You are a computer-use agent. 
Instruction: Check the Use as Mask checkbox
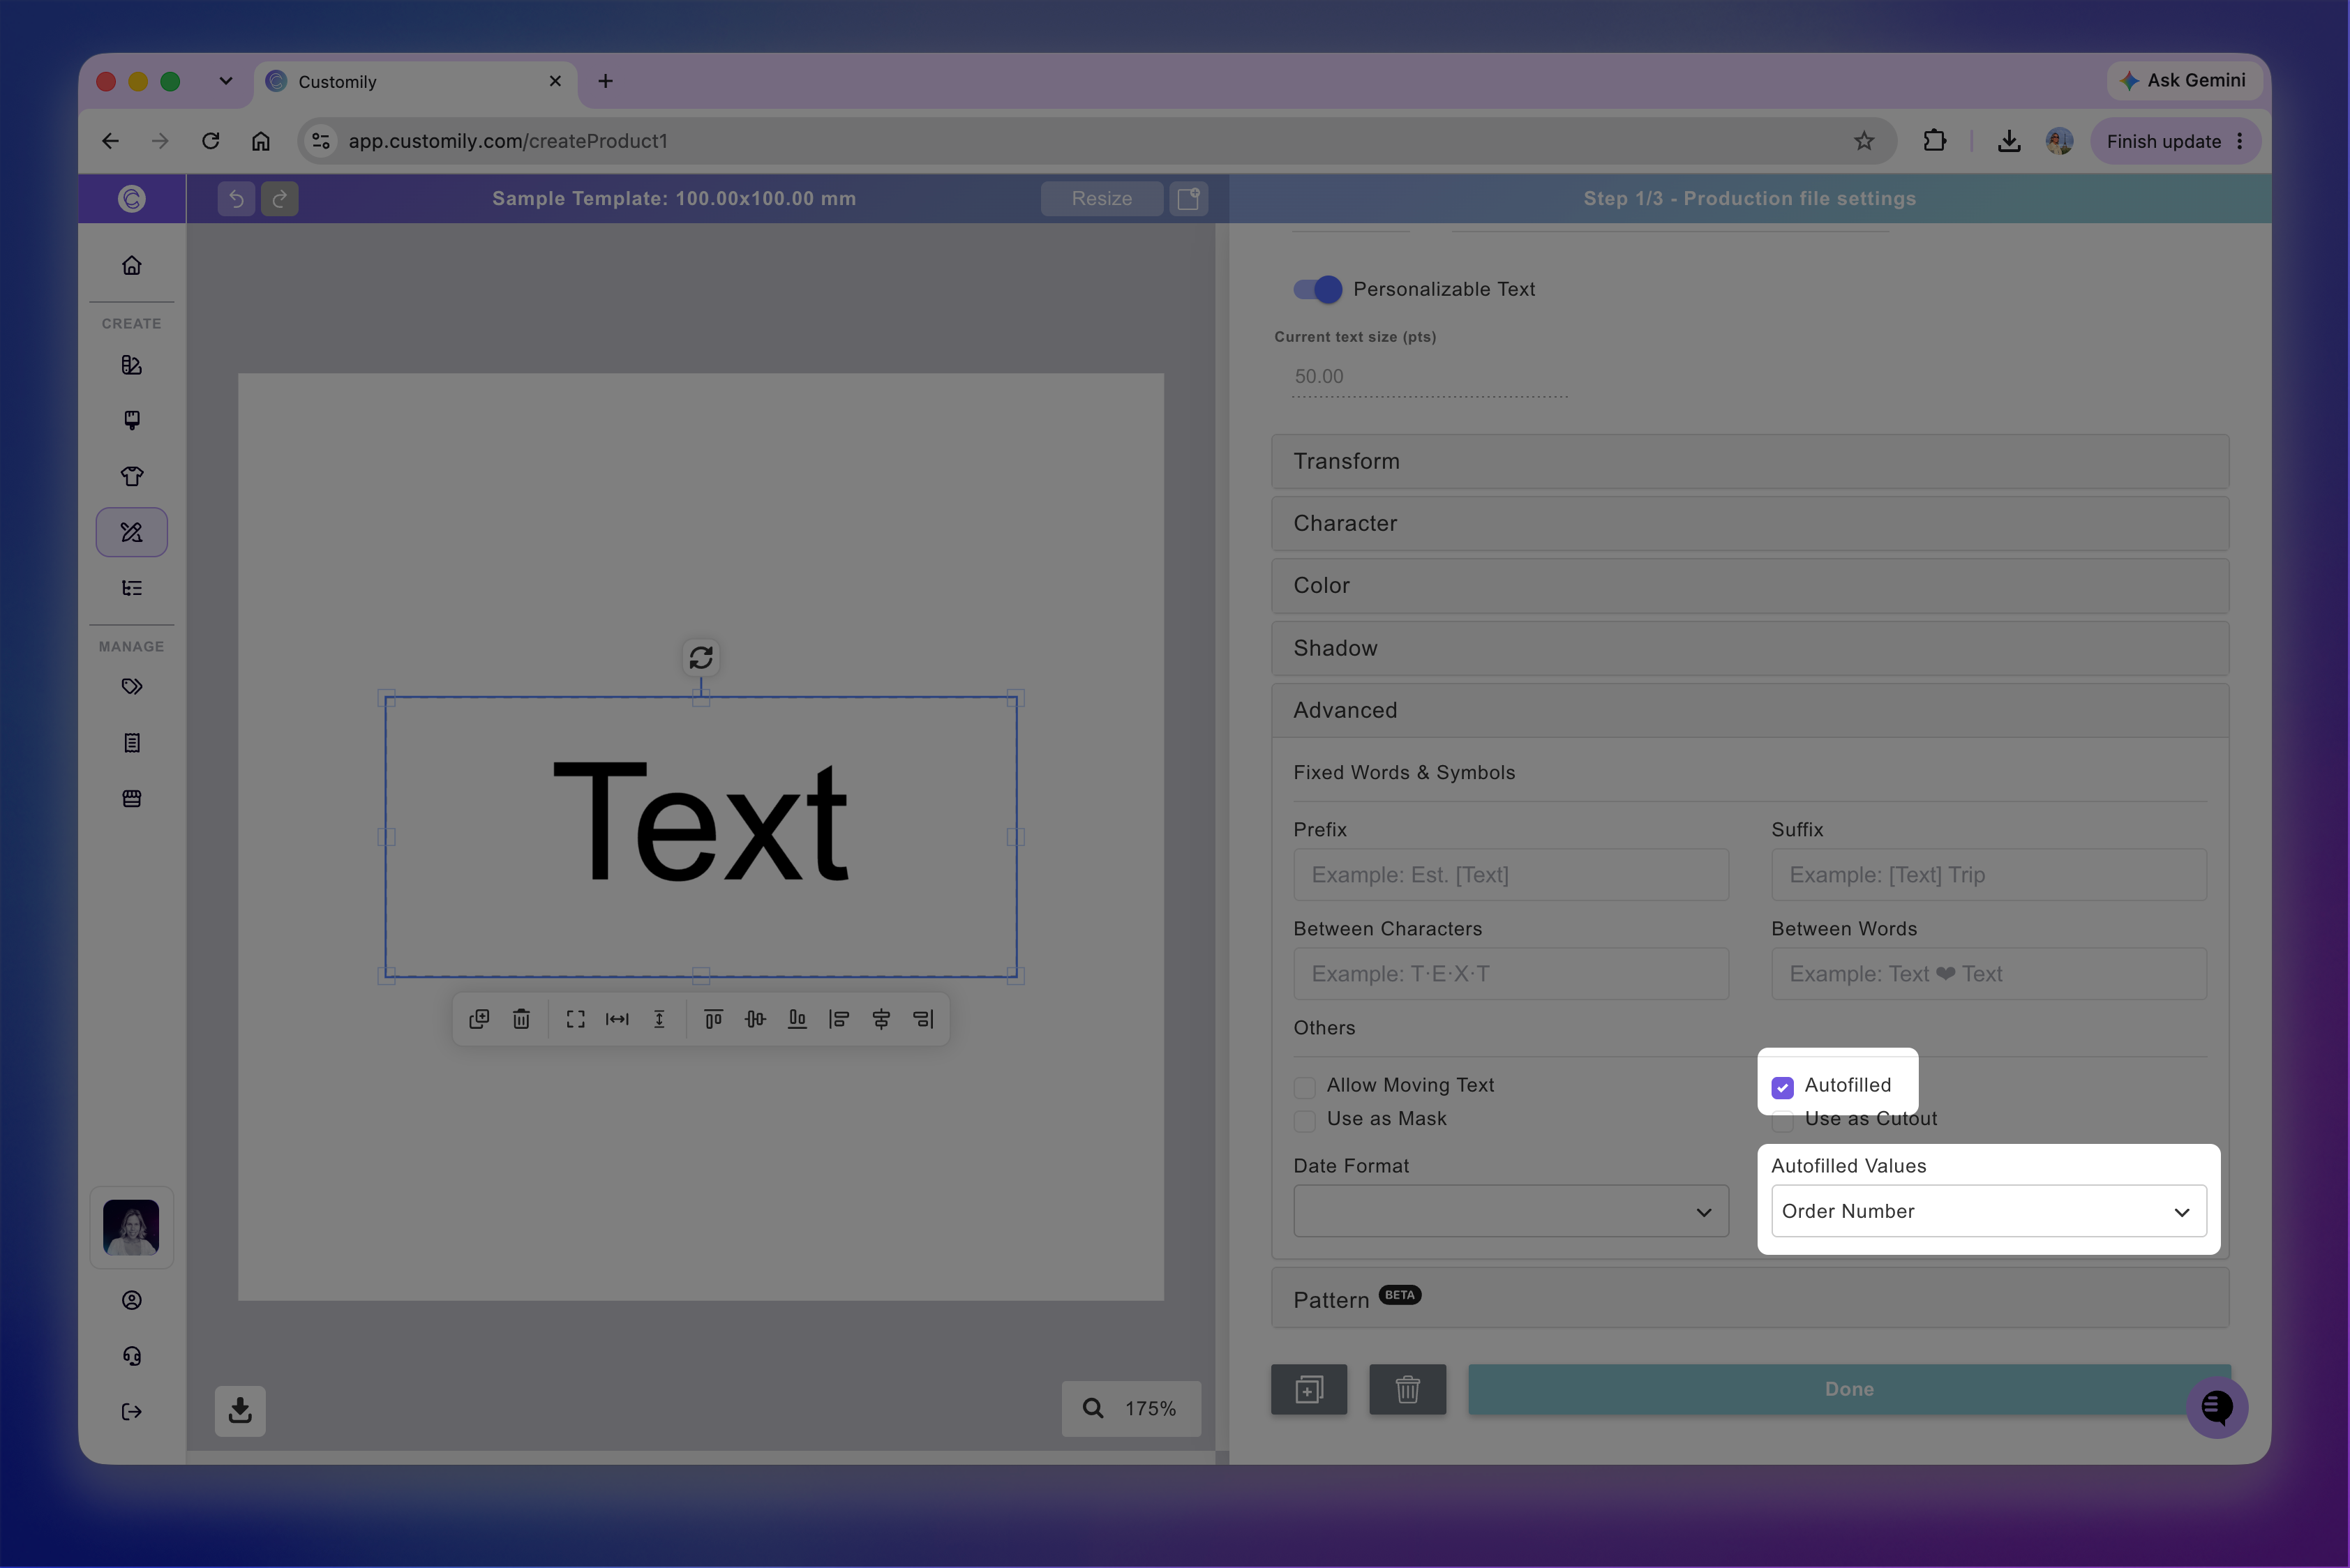[1305, 1121]
